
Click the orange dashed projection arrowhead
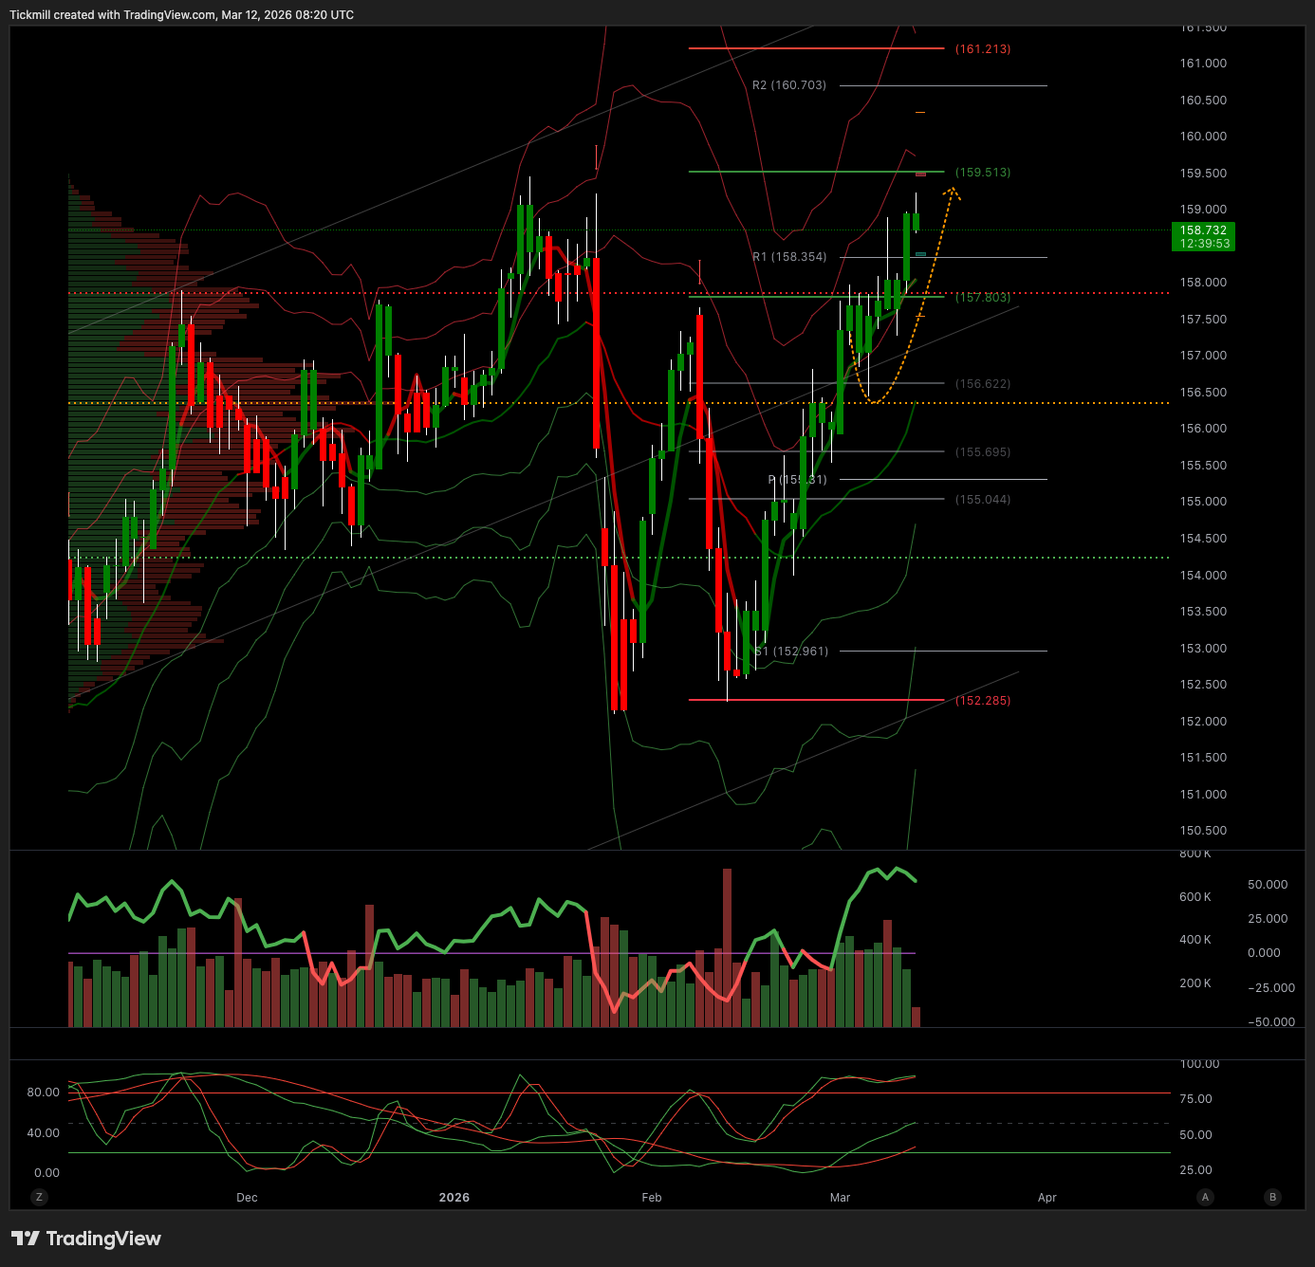(952, 193)
